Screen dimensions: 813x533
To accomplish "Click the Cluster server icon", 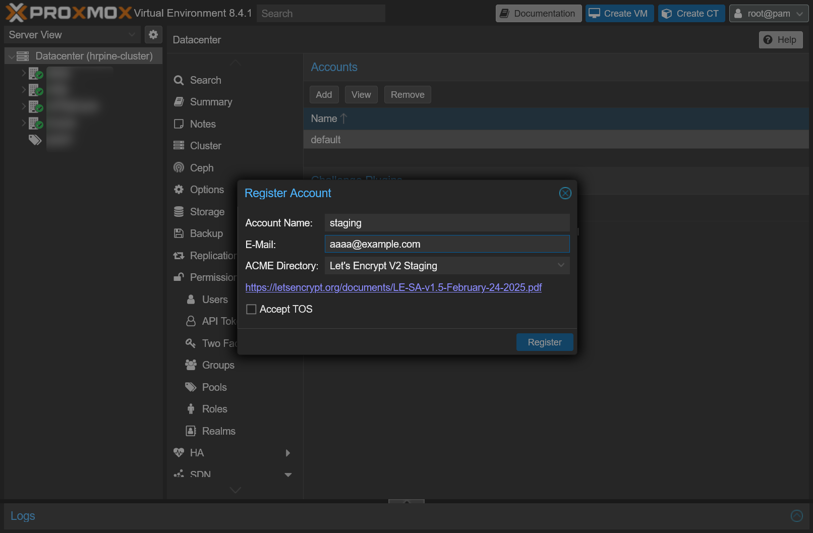I will tap(179, 146).
